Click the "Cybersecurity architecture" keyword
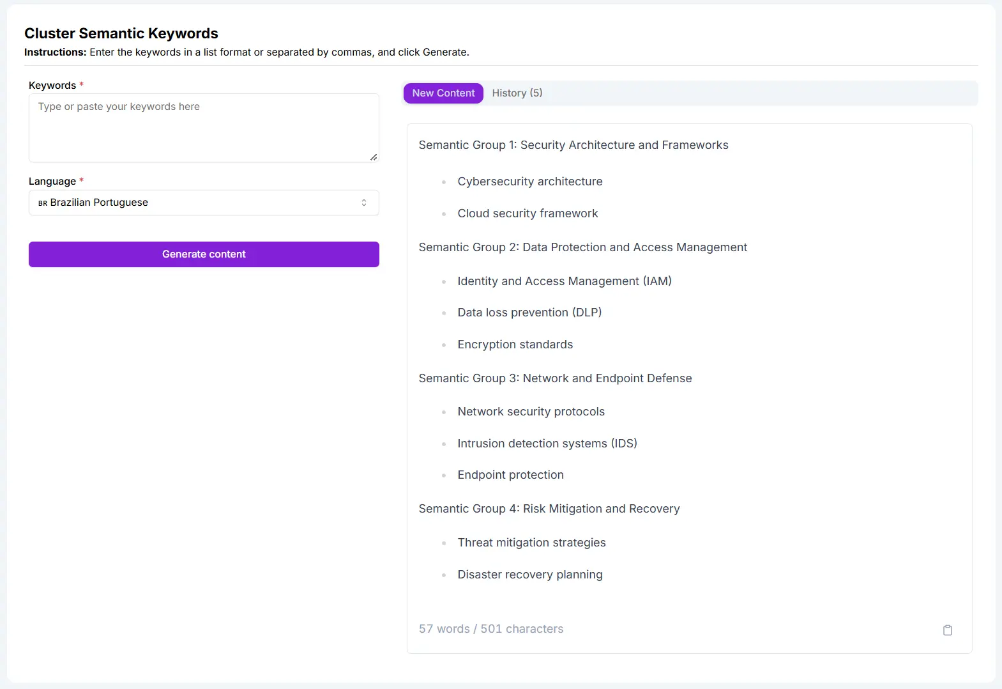Image resolution: width=1002 pixels, height=689 pixels. (x=530, y=182)
